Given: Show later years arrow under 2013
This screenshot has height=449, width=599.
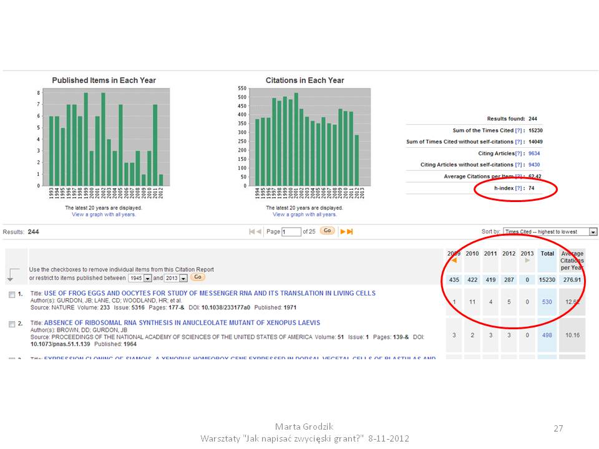Looking at the screenshot, I should [x=527, y=261].
